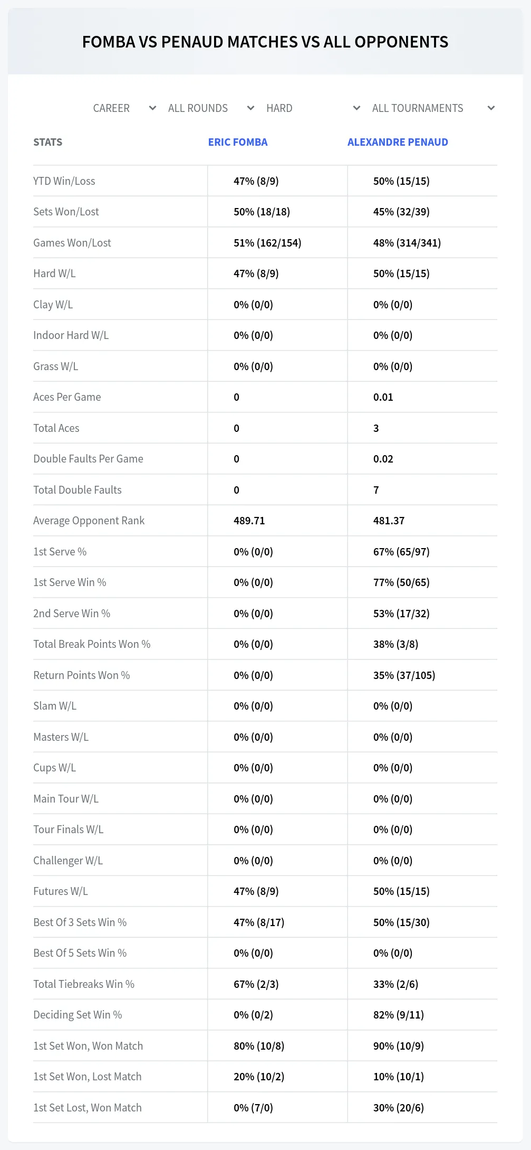This screenshot has height=1150, width=531.
Task: Click the STATS column header
Action: tap(47, 142)
